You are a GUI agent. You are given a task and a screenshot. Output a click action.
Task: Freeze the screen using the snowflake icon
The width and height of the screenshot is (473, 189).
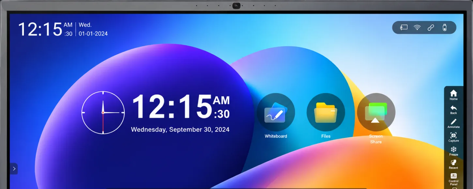tap(453, 151)
